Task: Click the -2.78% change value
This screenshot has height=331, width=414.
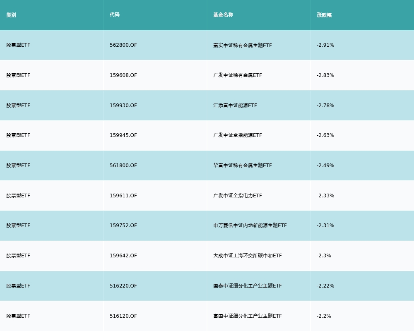Action: (325, 106)
